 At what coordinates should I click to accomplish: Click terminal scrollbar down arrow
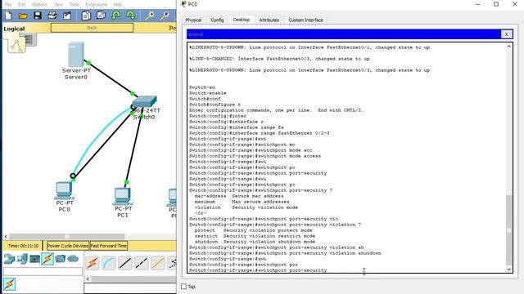(x=508, y=269)
